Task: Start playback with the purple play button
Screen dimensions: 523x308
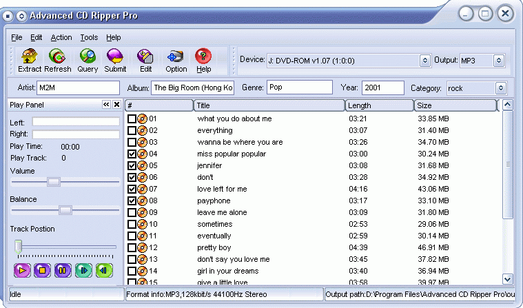Action: point(22,270)
